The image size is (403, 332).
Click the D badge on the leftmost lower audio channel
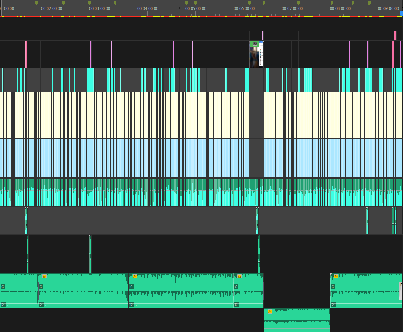coord(3,304)
